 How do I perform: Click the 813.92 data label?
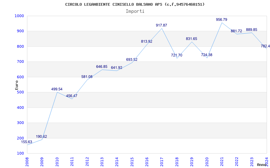147,41
